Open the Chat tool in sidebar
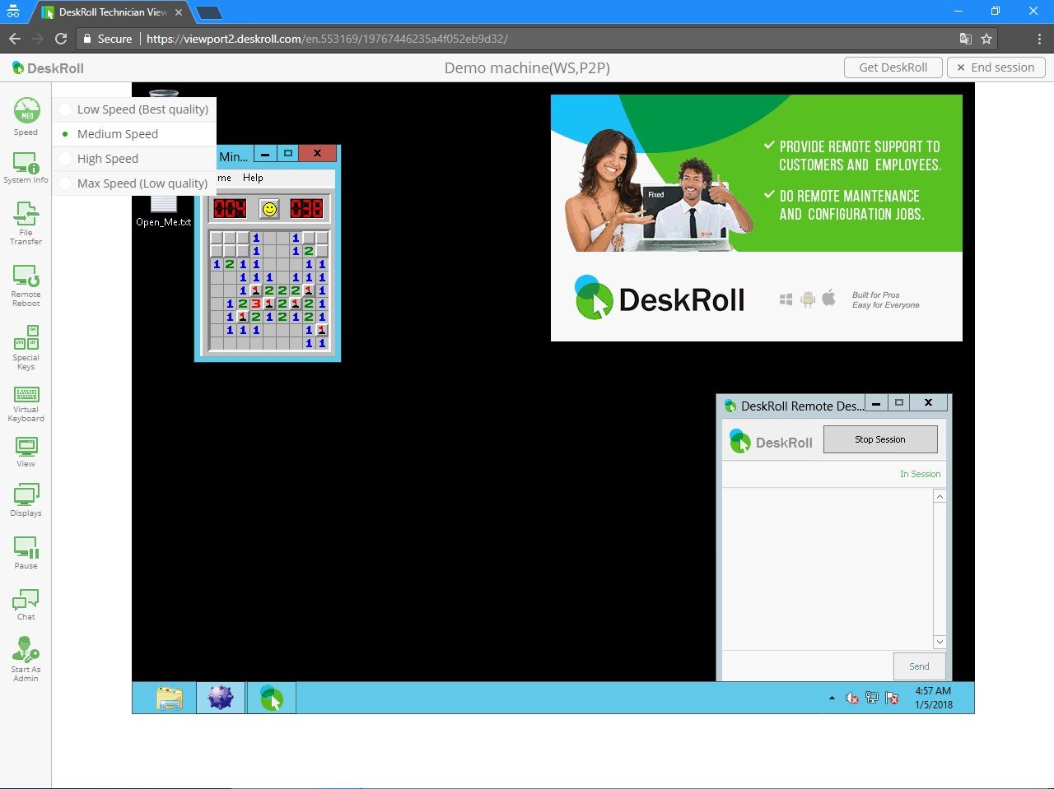This screenshot has width=1054, height=789. (26, 605)
